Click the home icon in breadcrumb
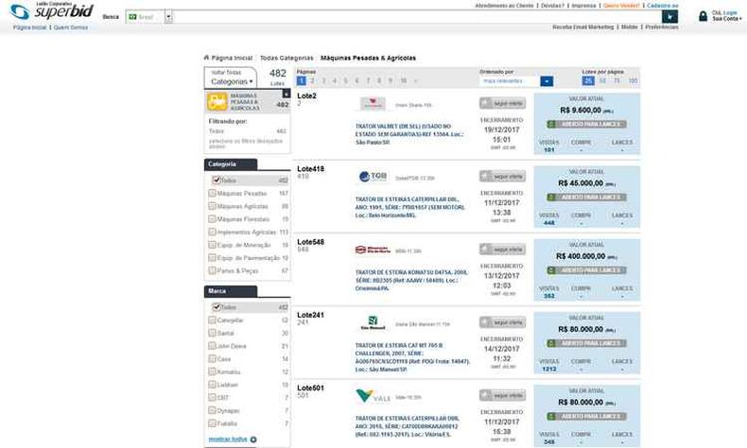This screenshot has height=448, width=747. [x=206, y=58]
